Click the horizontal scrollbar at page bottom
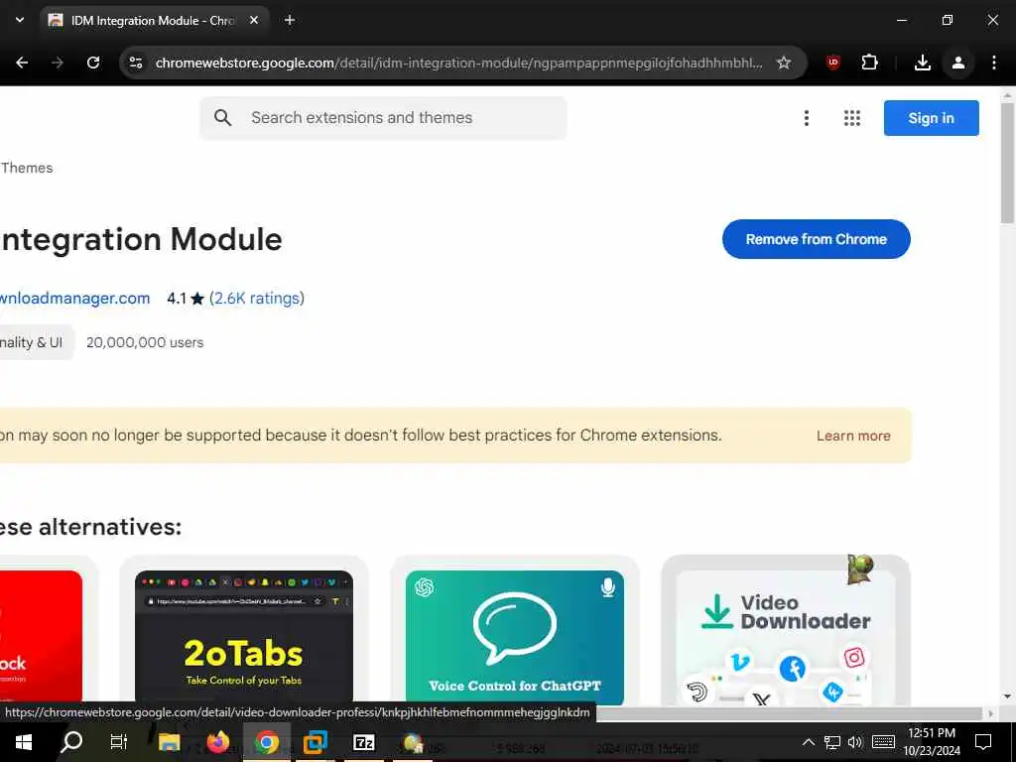This screenshot has width=1016, height=762. pyautogui.click(x=791, y=713)
